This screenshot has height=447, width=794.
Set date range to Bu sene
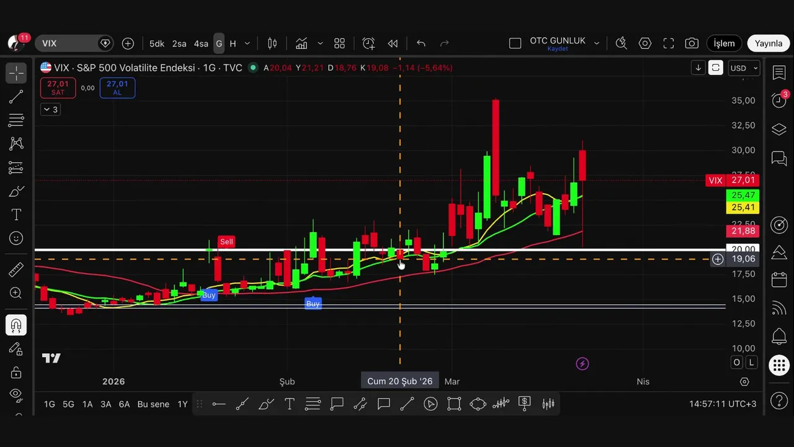pos(153,404)
